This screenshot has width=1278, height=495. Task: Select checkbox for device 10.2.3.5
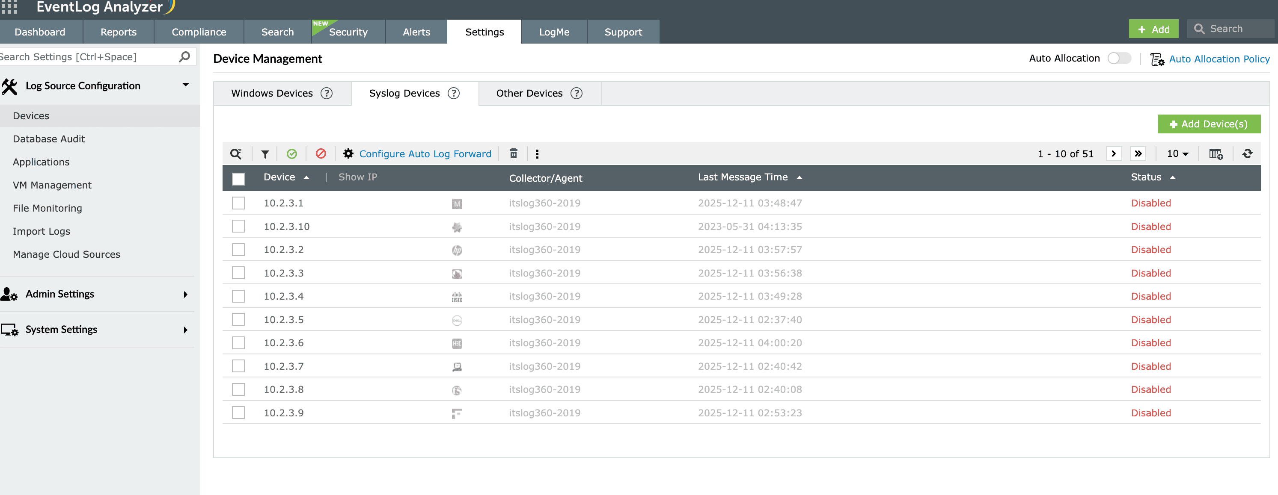238,319
